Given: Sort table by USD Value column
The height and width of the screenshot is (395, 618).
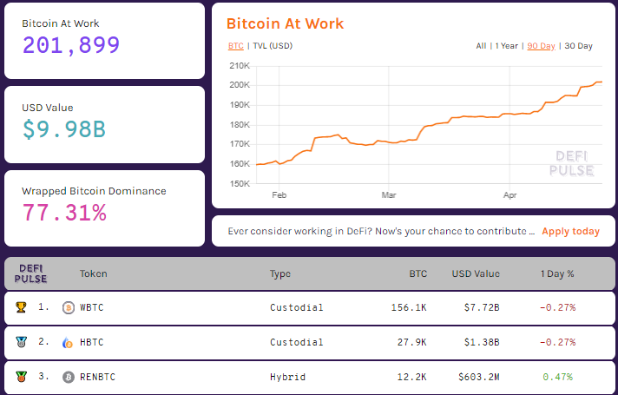Looking at the screenshot, I should tap(475, 273).
